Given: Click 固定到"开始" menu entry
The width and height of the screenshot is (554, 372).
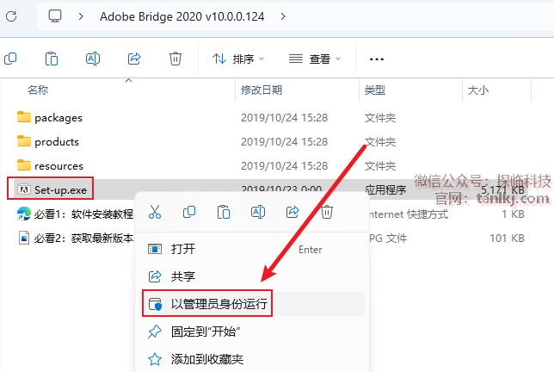Looking at the screenshot, I should click(x=205, y=332).
